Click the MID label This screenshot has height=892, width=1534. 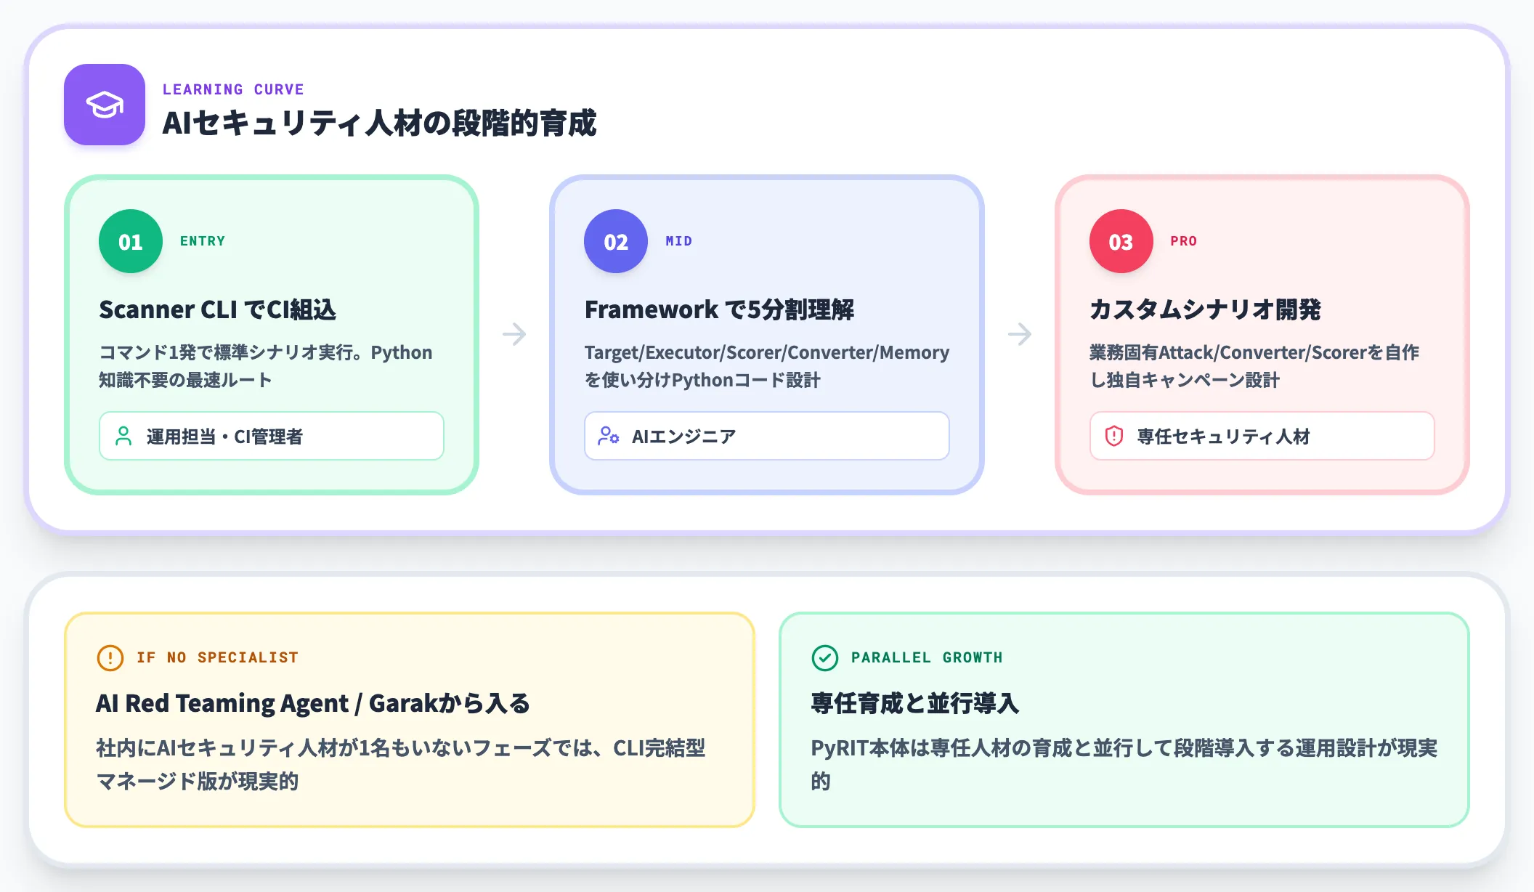click(679, 241)
